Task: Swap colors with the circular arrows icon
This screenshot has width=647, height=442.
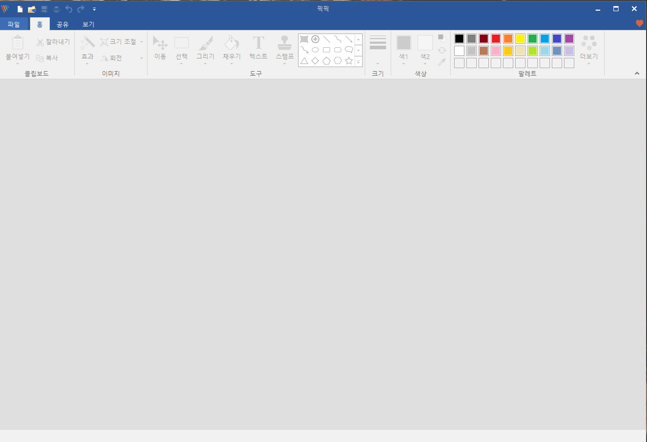Action: [x=442, y=50]
